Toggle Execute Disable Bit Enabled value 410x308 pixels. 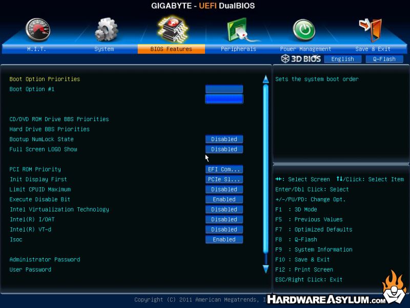point(224,199)
